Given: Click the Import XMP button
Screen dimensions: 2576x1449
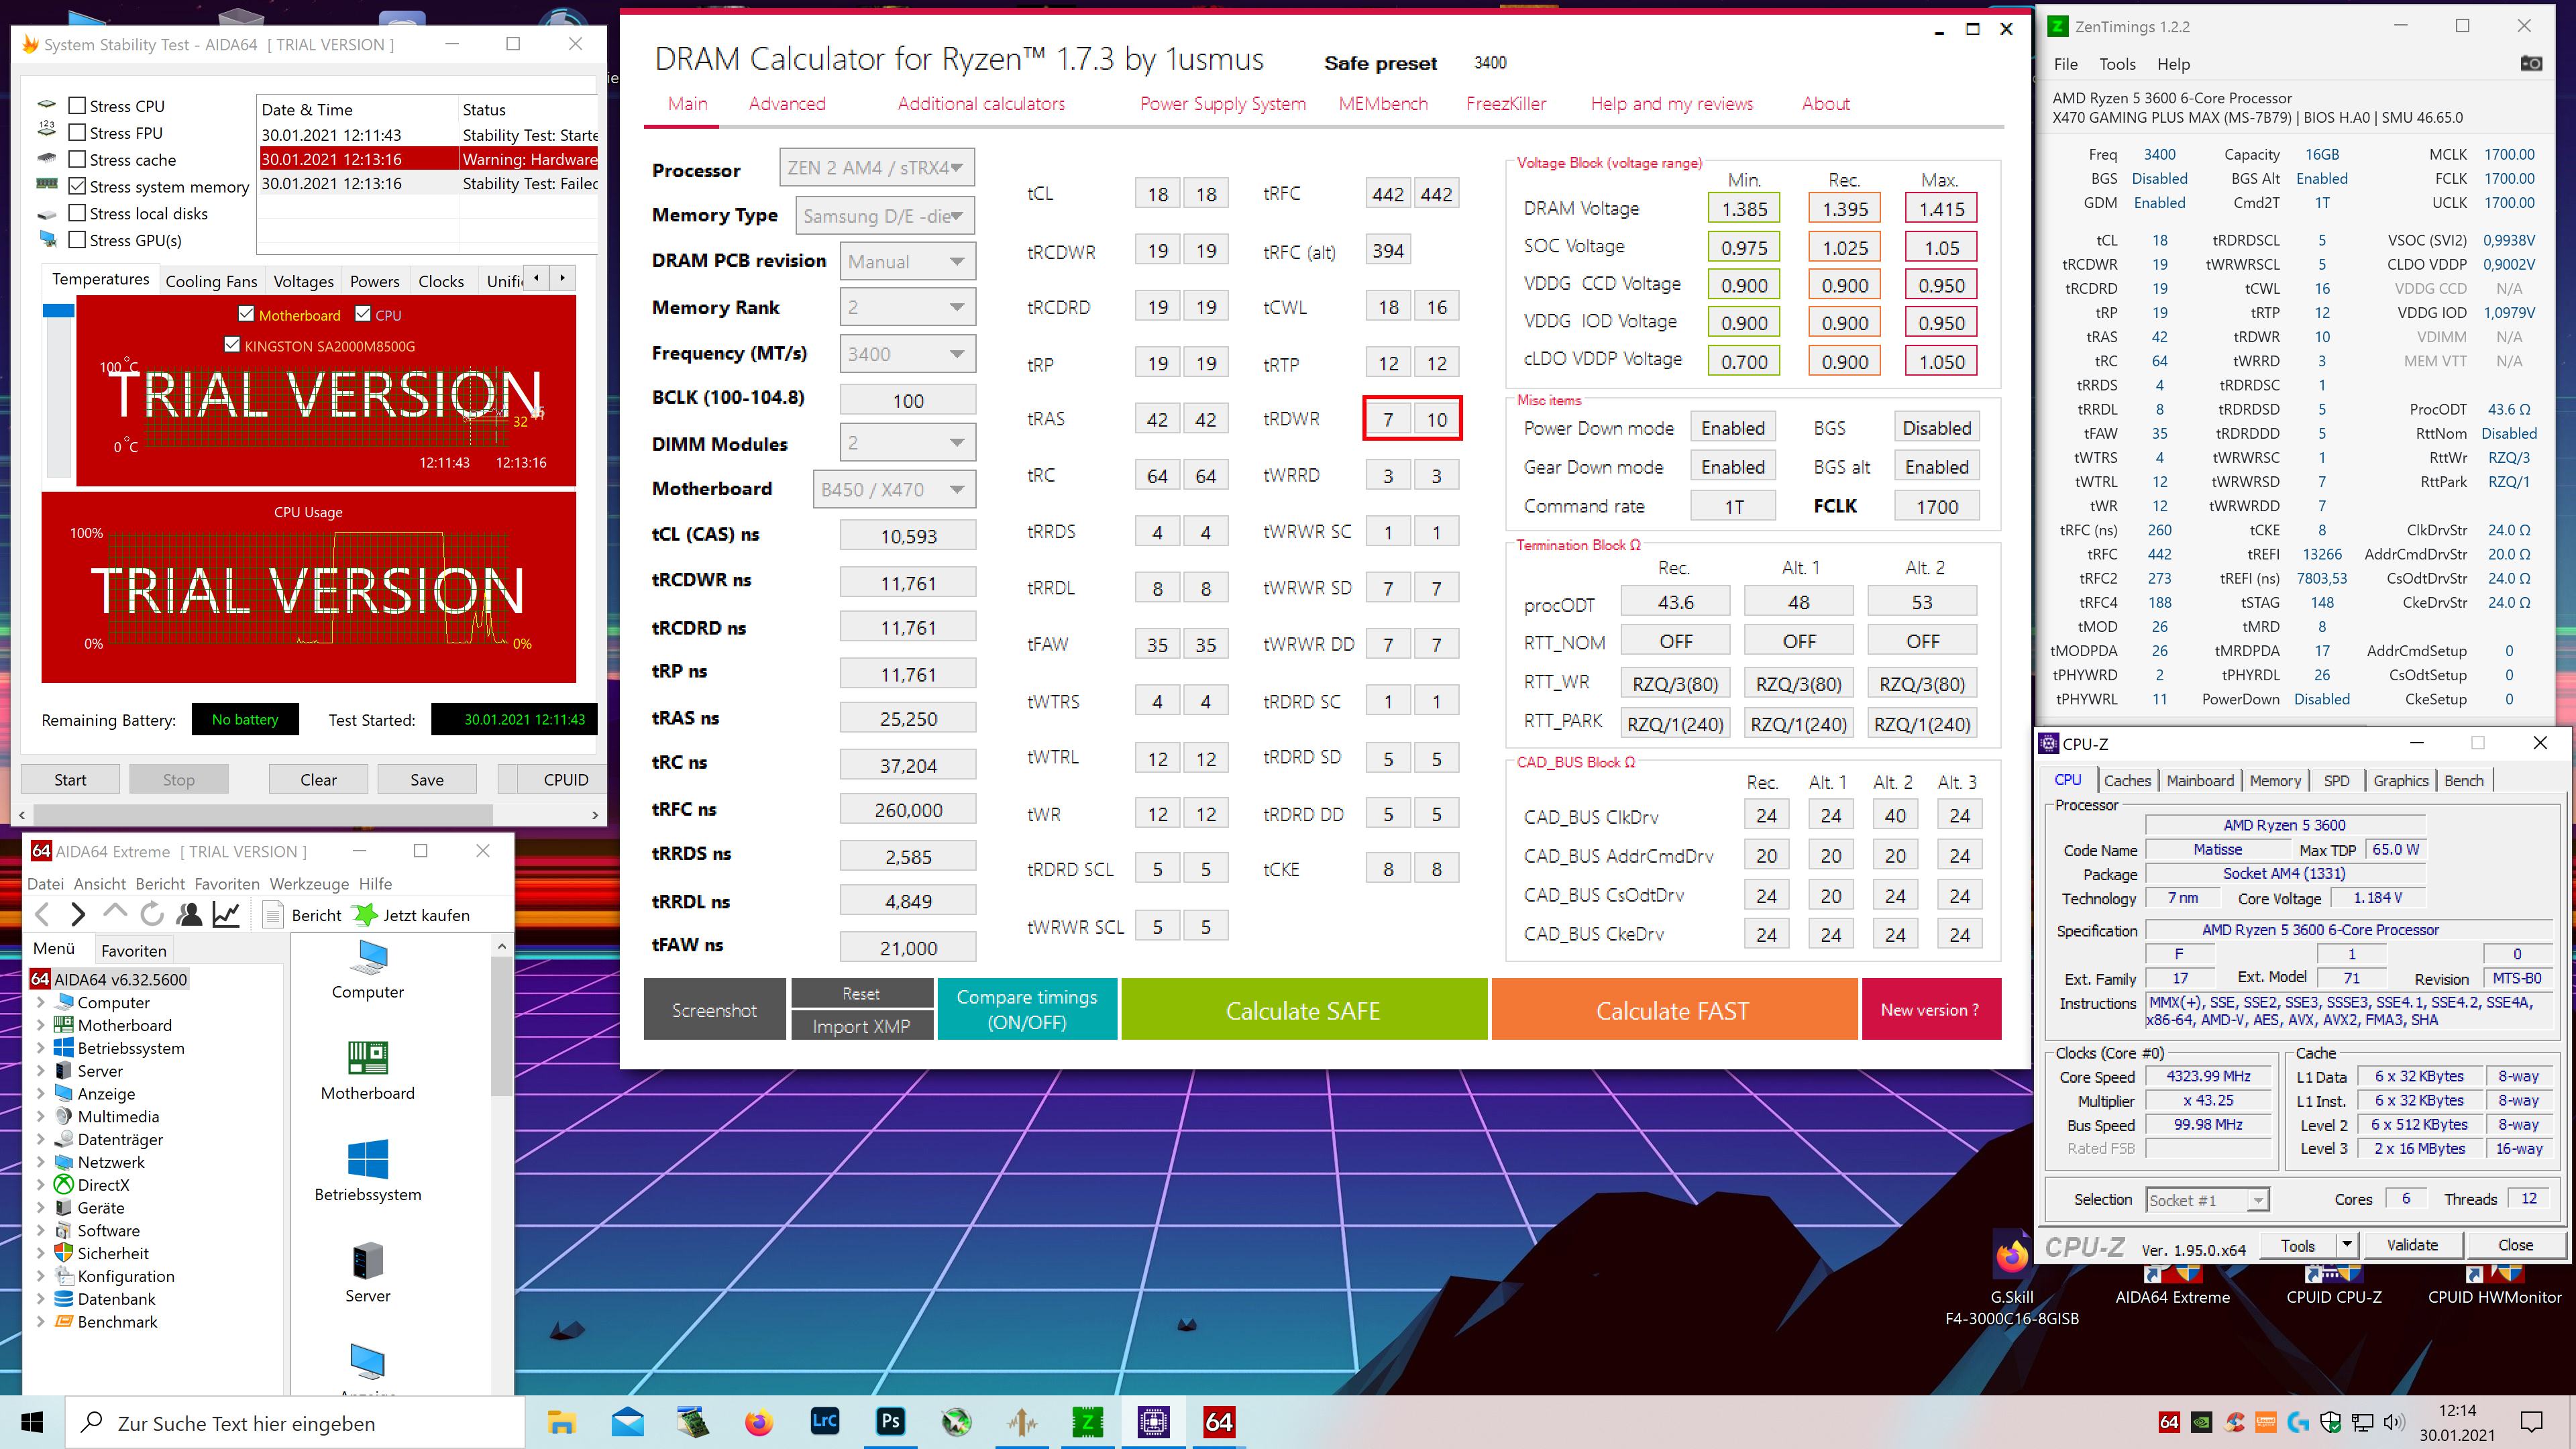Looking at the screenshot, I should pos(861,1026).
